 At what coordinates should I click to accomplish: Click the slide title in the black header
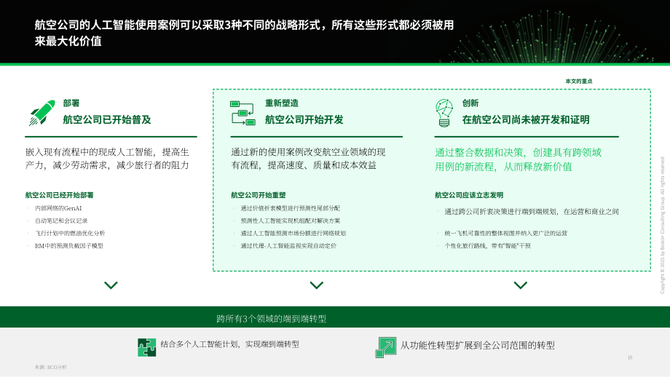point(244,33)
